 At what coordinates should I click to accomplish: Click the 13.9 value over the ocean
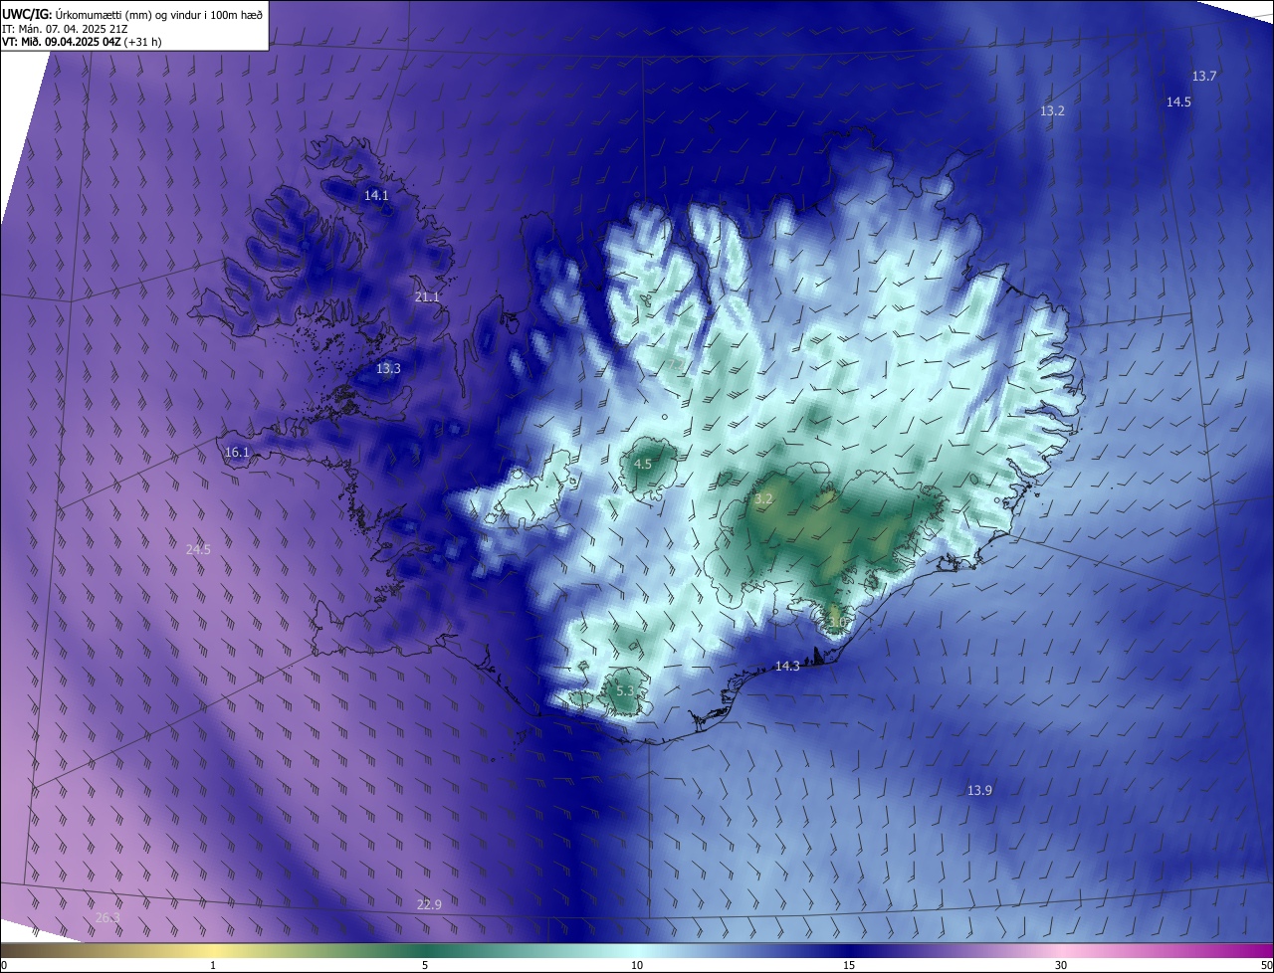pos(979,791)
